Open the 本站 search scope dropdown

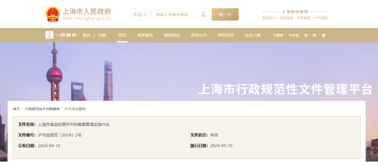140,15
